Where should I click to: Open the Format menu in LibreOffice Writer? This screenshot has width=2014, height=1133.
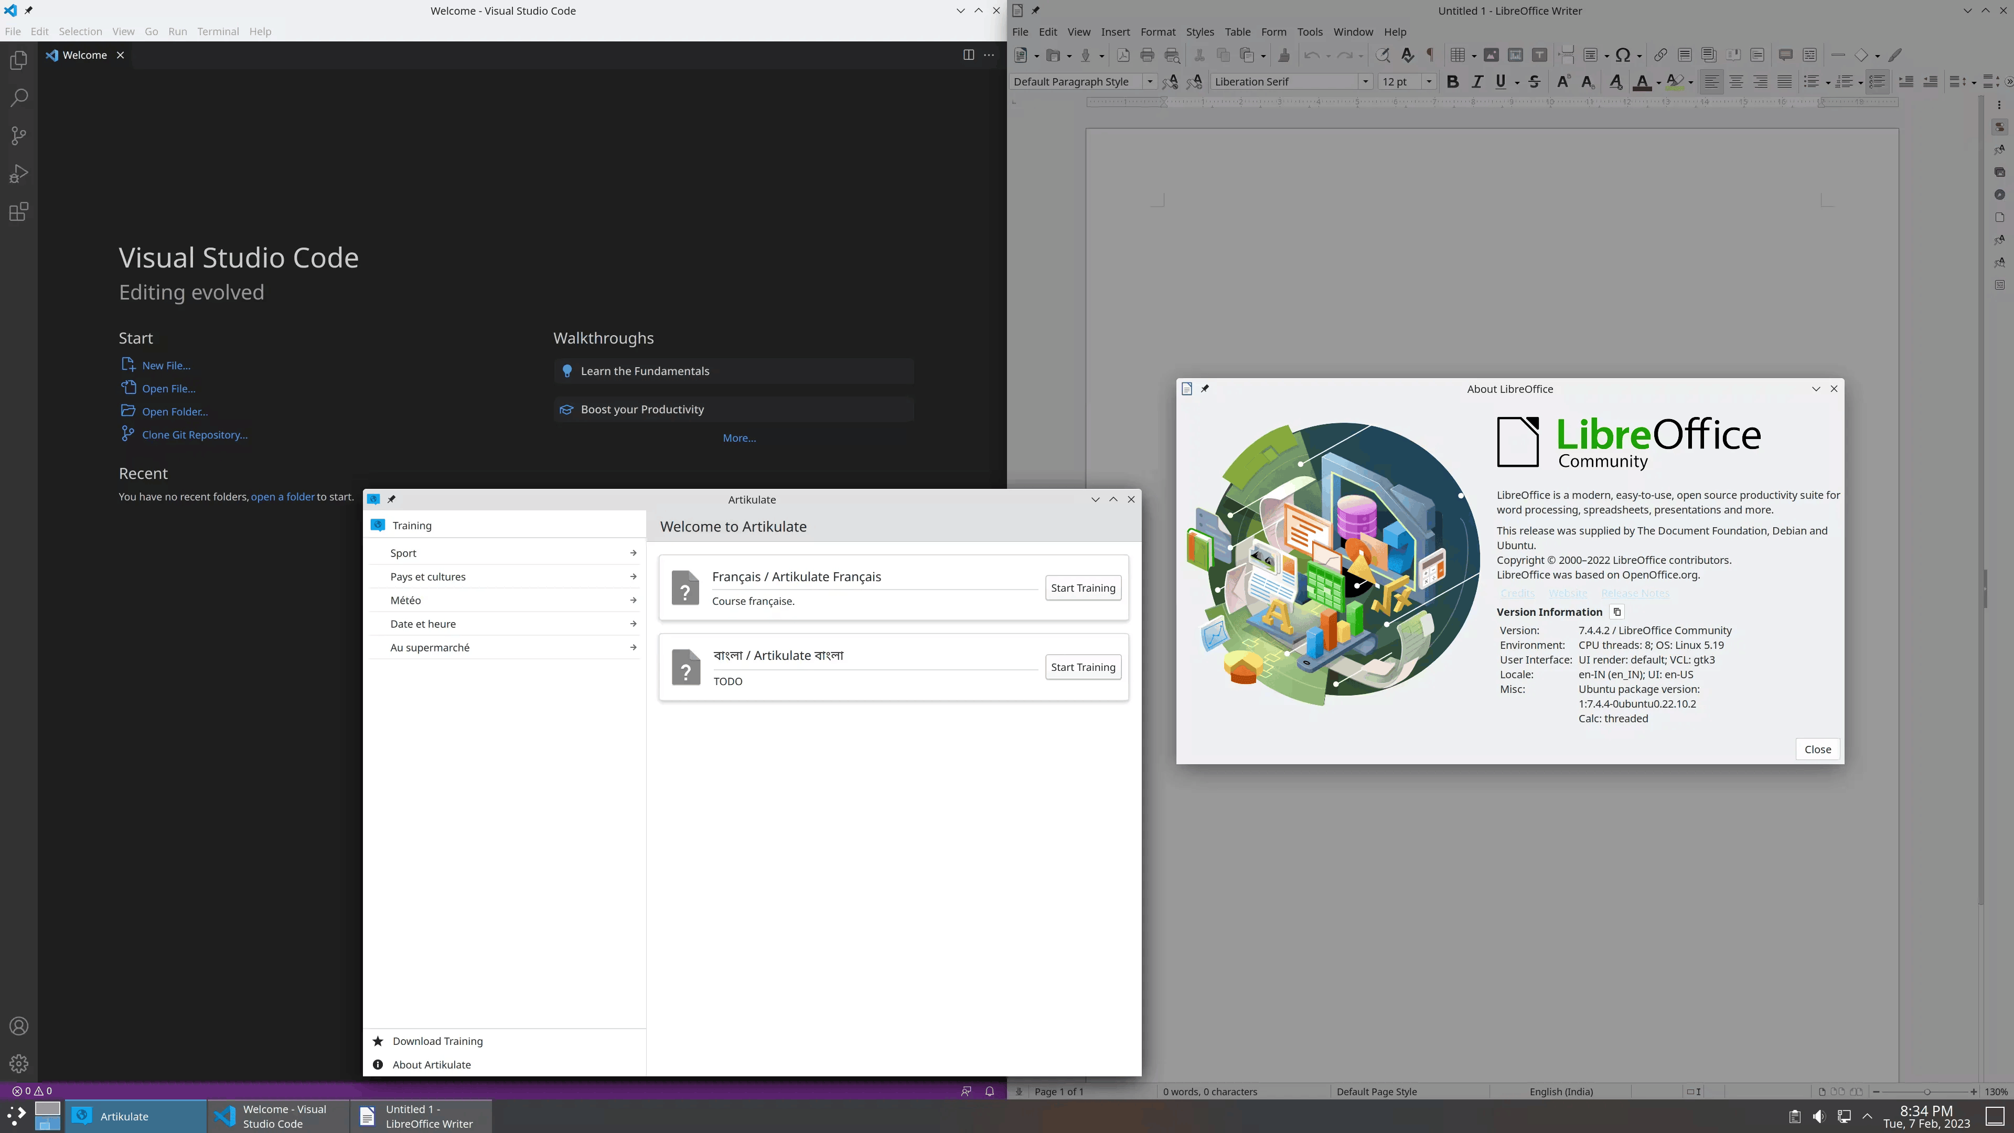1157,31
